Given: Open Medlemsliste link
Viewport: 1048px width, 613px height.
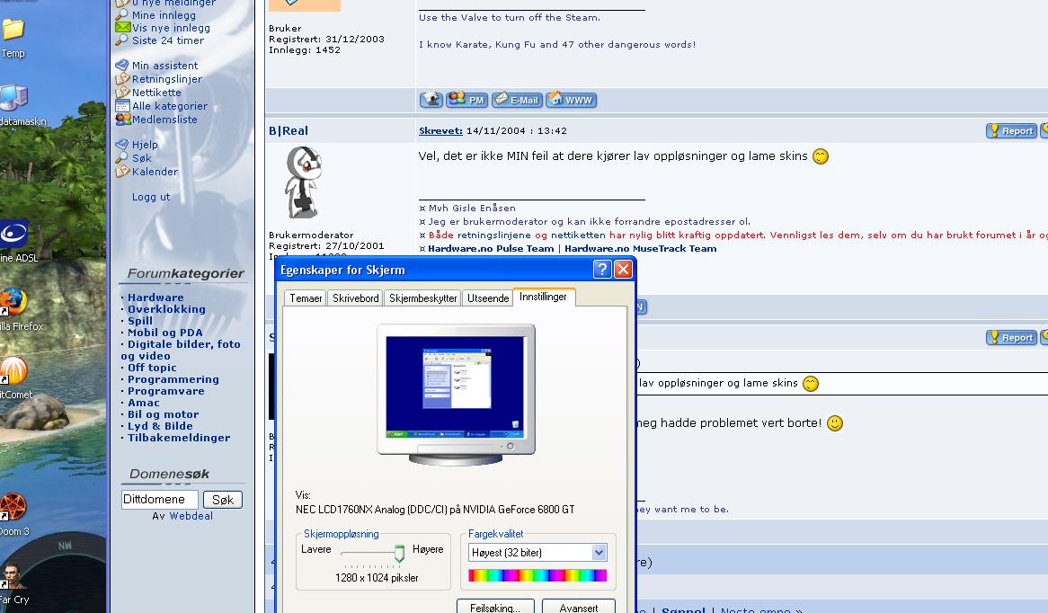Looking at the screenshot, I should [164, 119].
